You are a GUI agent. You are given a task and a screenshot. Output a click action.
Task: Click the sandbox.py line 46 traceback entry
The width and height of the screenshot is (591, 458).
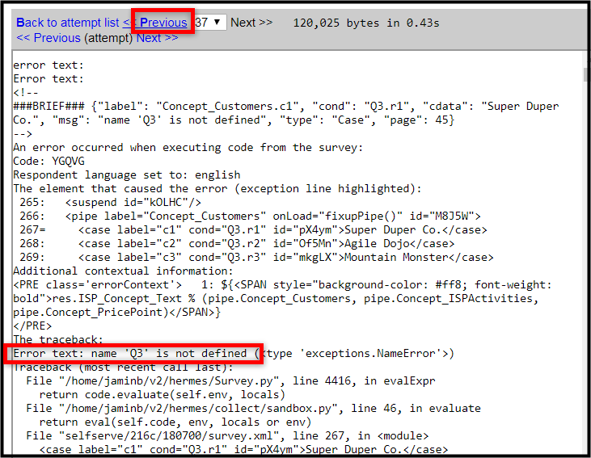[x=253, y=408]
